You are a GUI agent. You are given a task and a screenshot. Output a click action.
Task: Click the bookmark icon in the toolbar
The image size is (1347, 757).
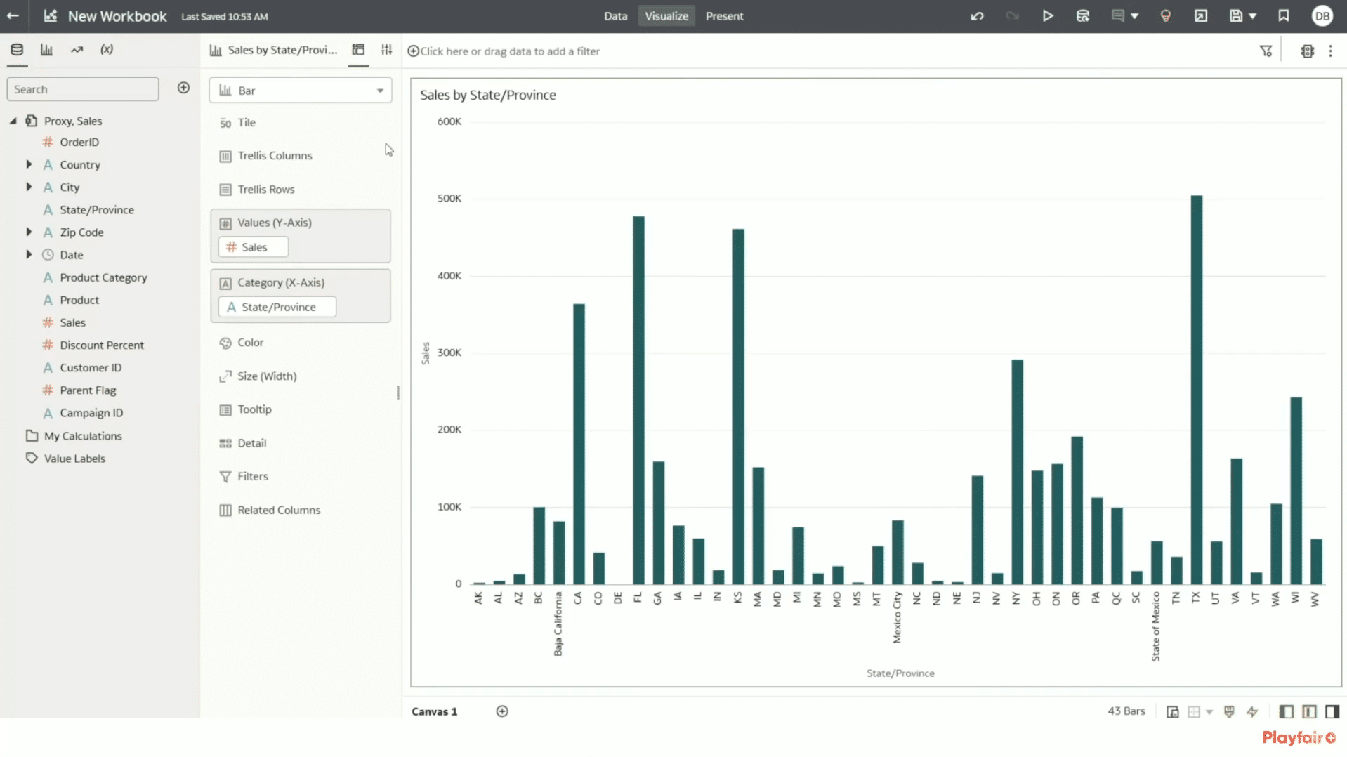click(1283, 15)
